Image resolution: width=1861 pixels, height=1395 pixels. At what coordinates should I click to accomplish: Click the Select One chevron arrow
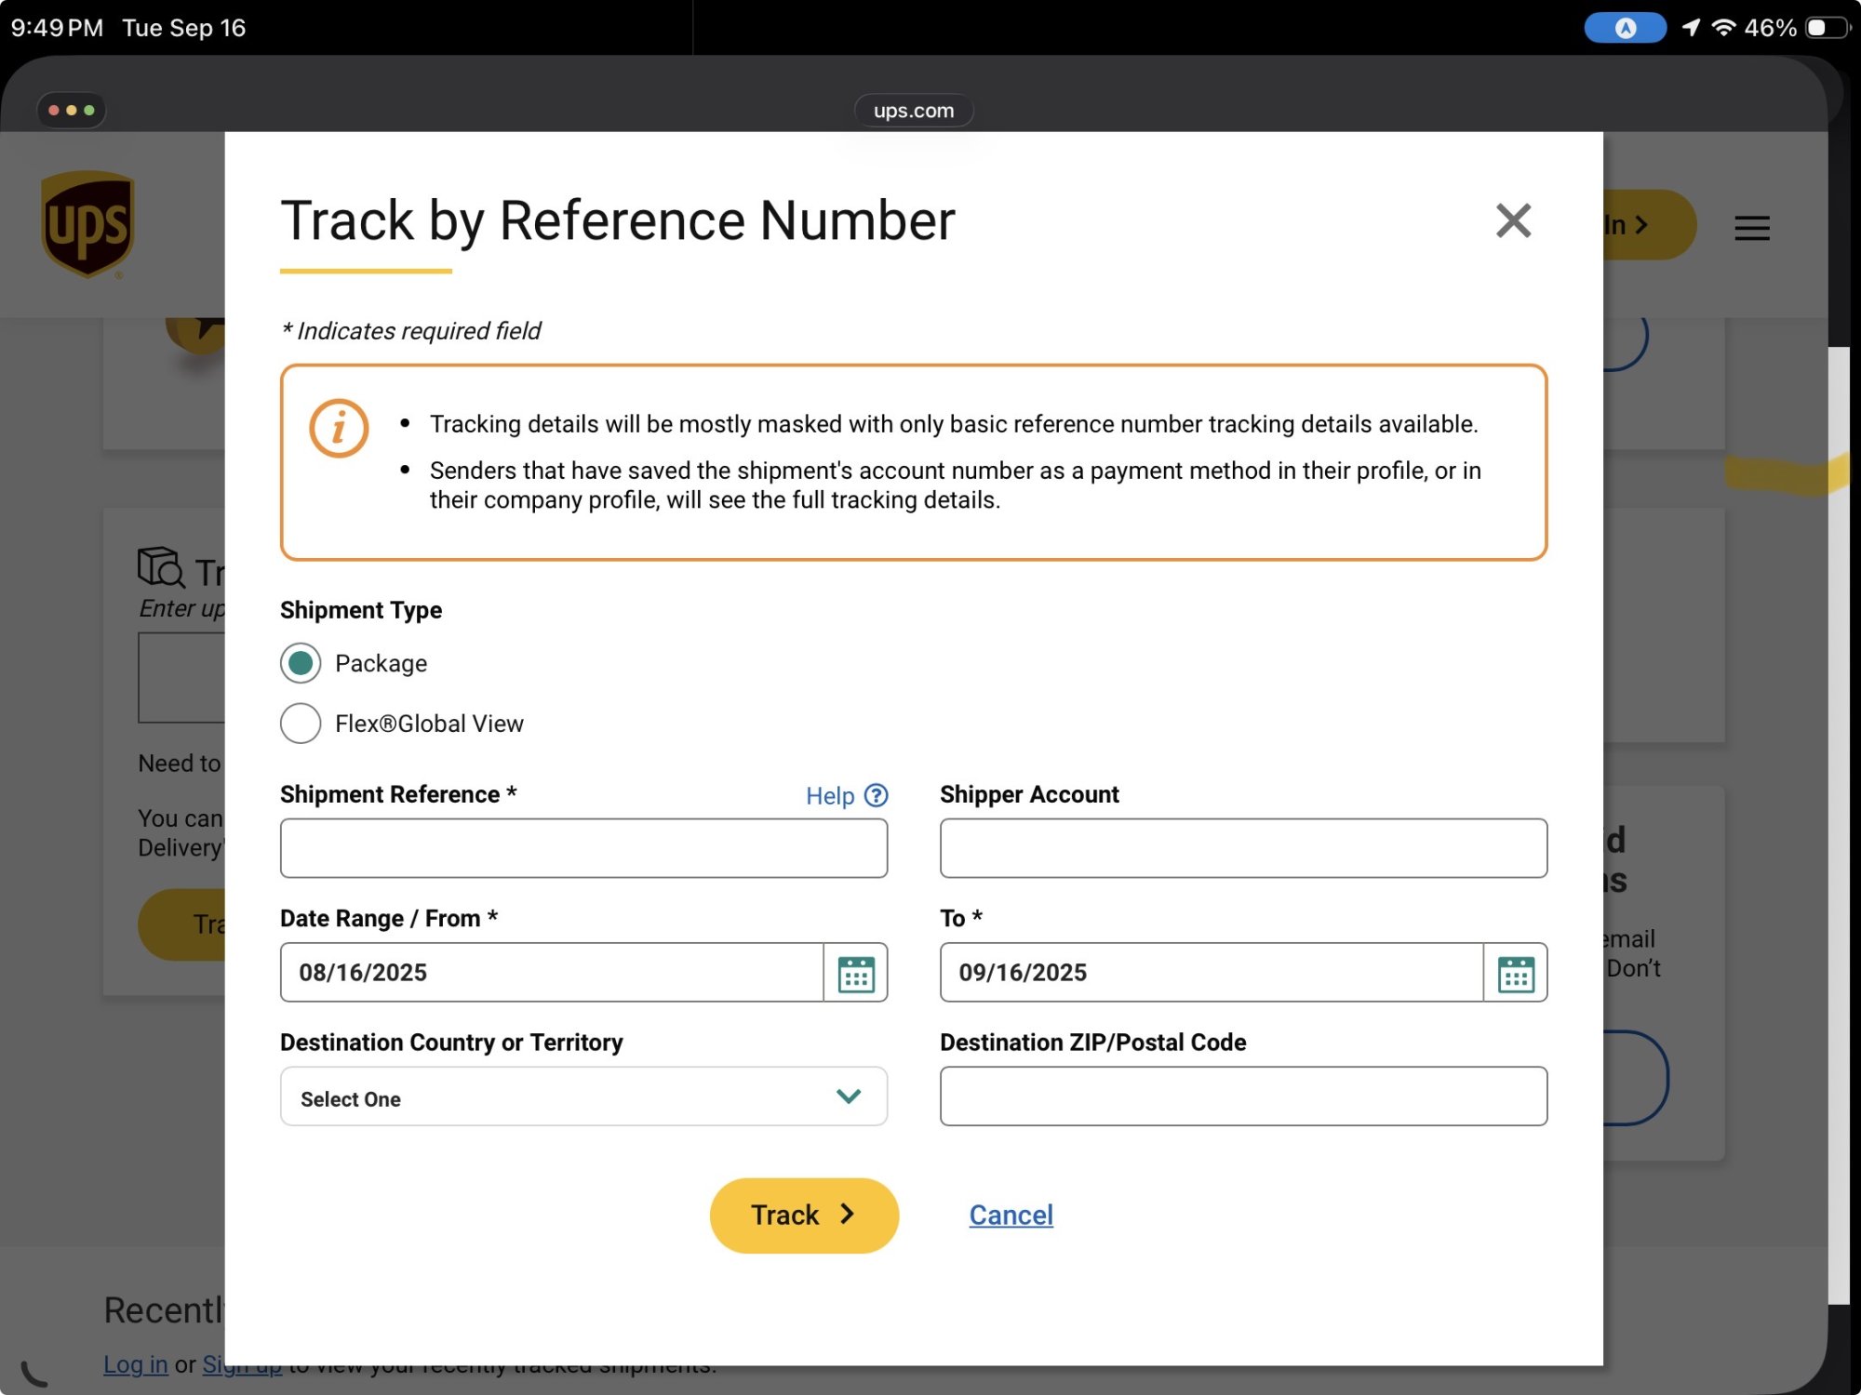[x=848, y=1096]
